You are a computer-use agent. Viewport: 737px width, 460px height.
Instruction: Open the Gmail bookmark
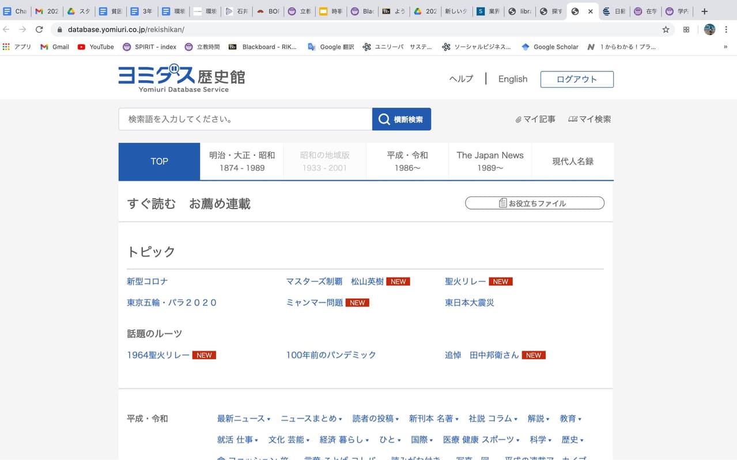(55, 47)
